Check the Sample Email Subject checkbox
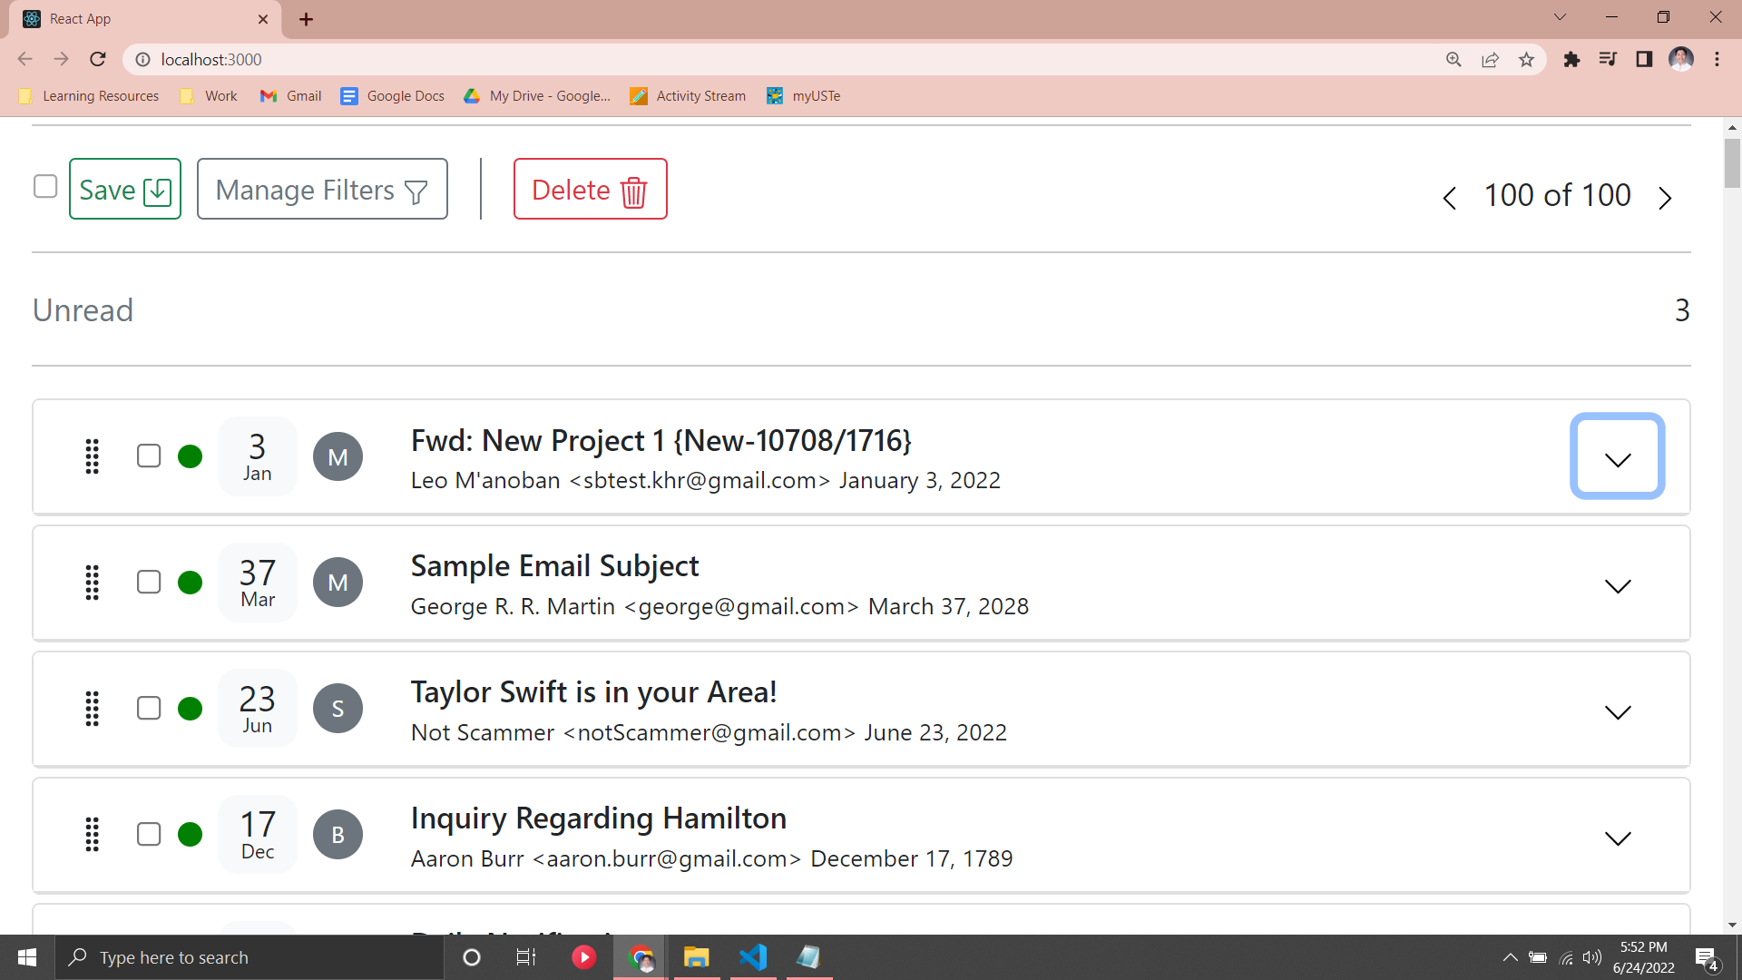 tap(149, 583)
